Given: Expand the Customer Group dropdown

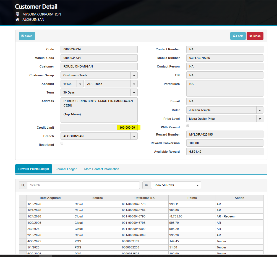Looking at the screenshot, I should click(134, 75).
